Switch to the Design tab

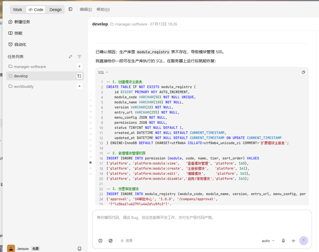[55, 10]
